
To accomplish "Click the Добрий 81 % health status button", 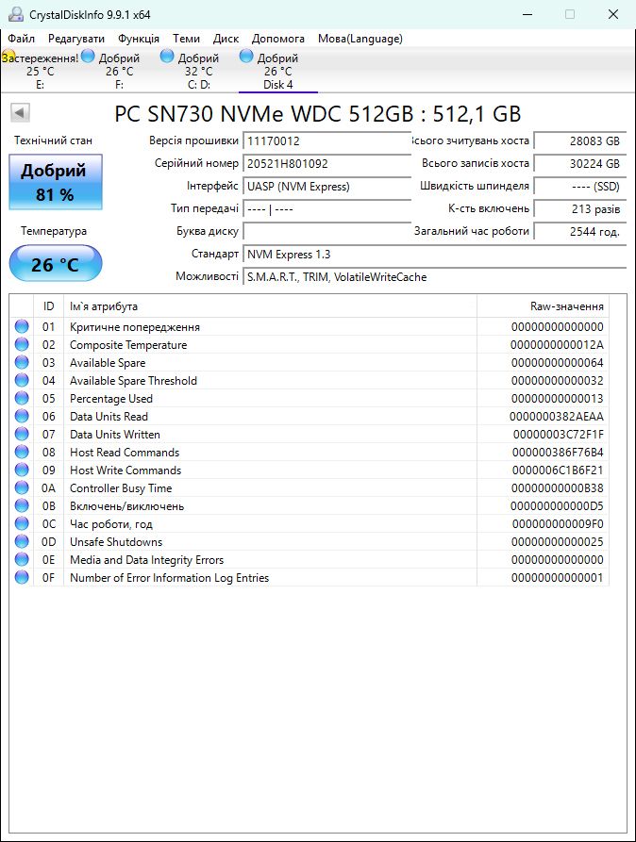I will (x=56, y=182).
